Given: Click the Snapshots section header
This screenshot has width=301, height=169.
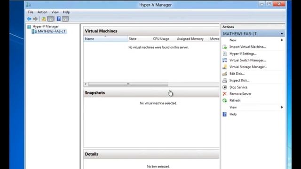Looking at the screenshot, I should [151, 93].
